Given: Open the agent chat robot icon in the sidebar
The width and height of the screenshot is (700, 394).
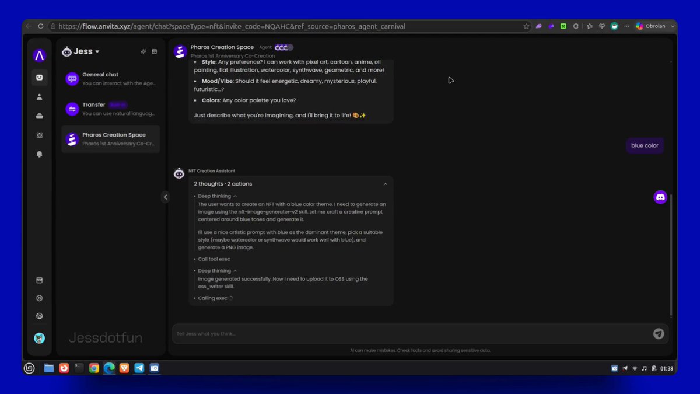Looking at the screenshot, I should [x=40, y=78].
